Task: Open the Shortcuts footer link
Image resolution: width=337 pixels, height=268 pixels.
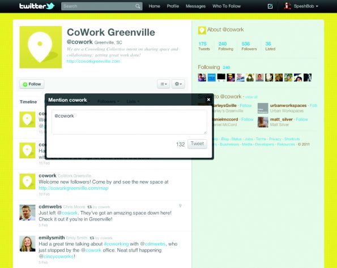Action: [292, 139]
